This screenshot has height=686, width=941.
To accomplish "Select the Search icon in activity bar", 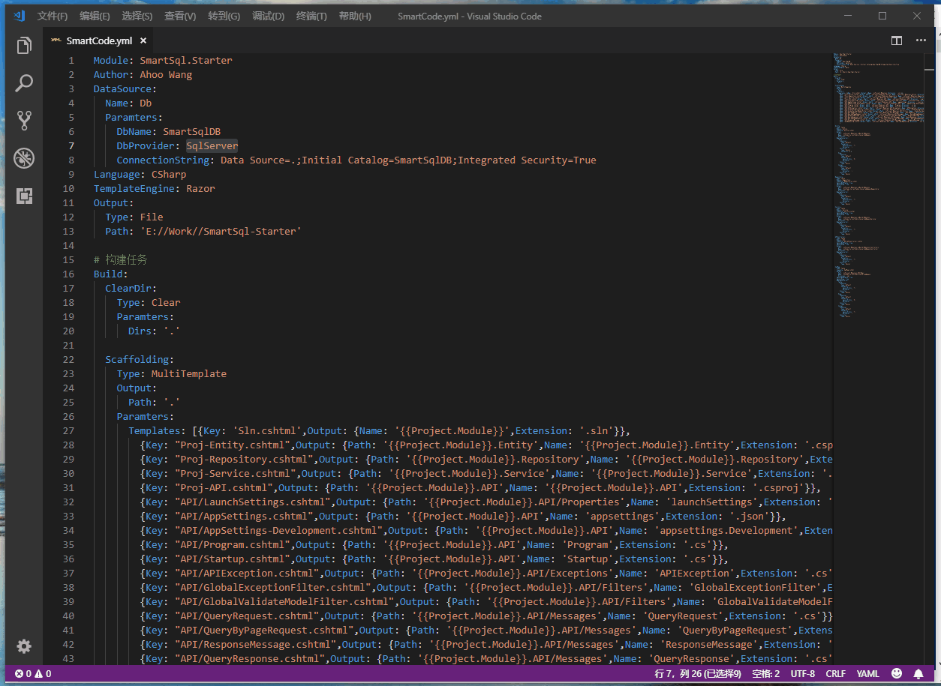I will pyautogui.click(x=23, y=82).
